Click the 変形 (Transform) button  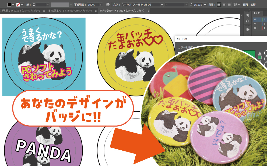pyautogui.click(x=253, y=5)
